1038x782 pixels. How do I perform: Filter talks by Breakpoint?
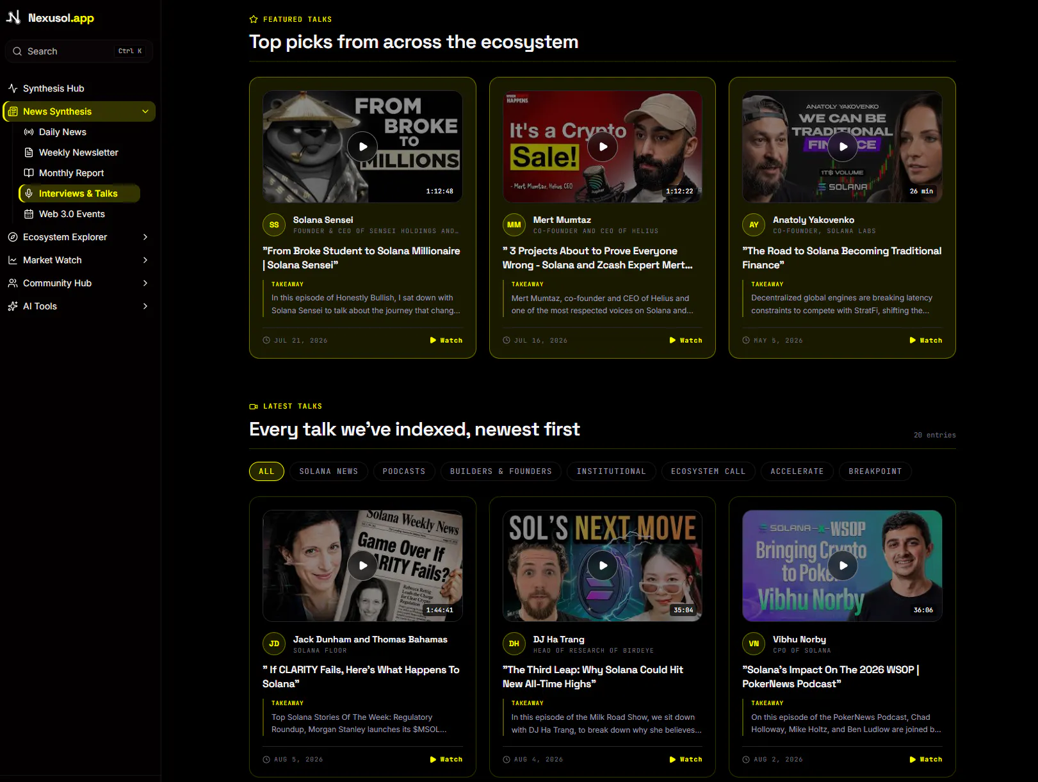875,471
